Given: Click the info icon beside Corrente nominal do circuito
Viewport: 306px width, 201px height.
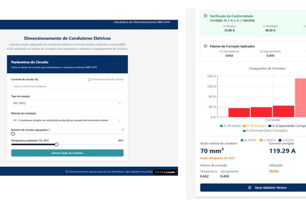Looking at the screenshot, I should point(89,80).
